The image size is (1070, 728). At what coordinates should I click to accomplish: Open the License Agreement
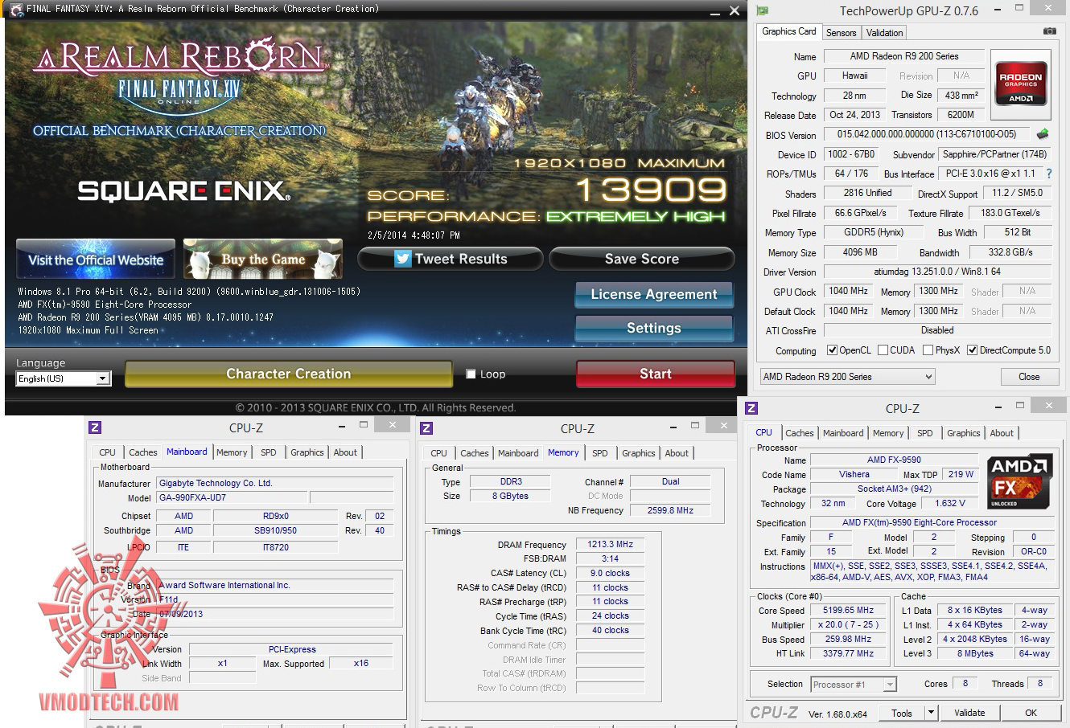point(654,294)
